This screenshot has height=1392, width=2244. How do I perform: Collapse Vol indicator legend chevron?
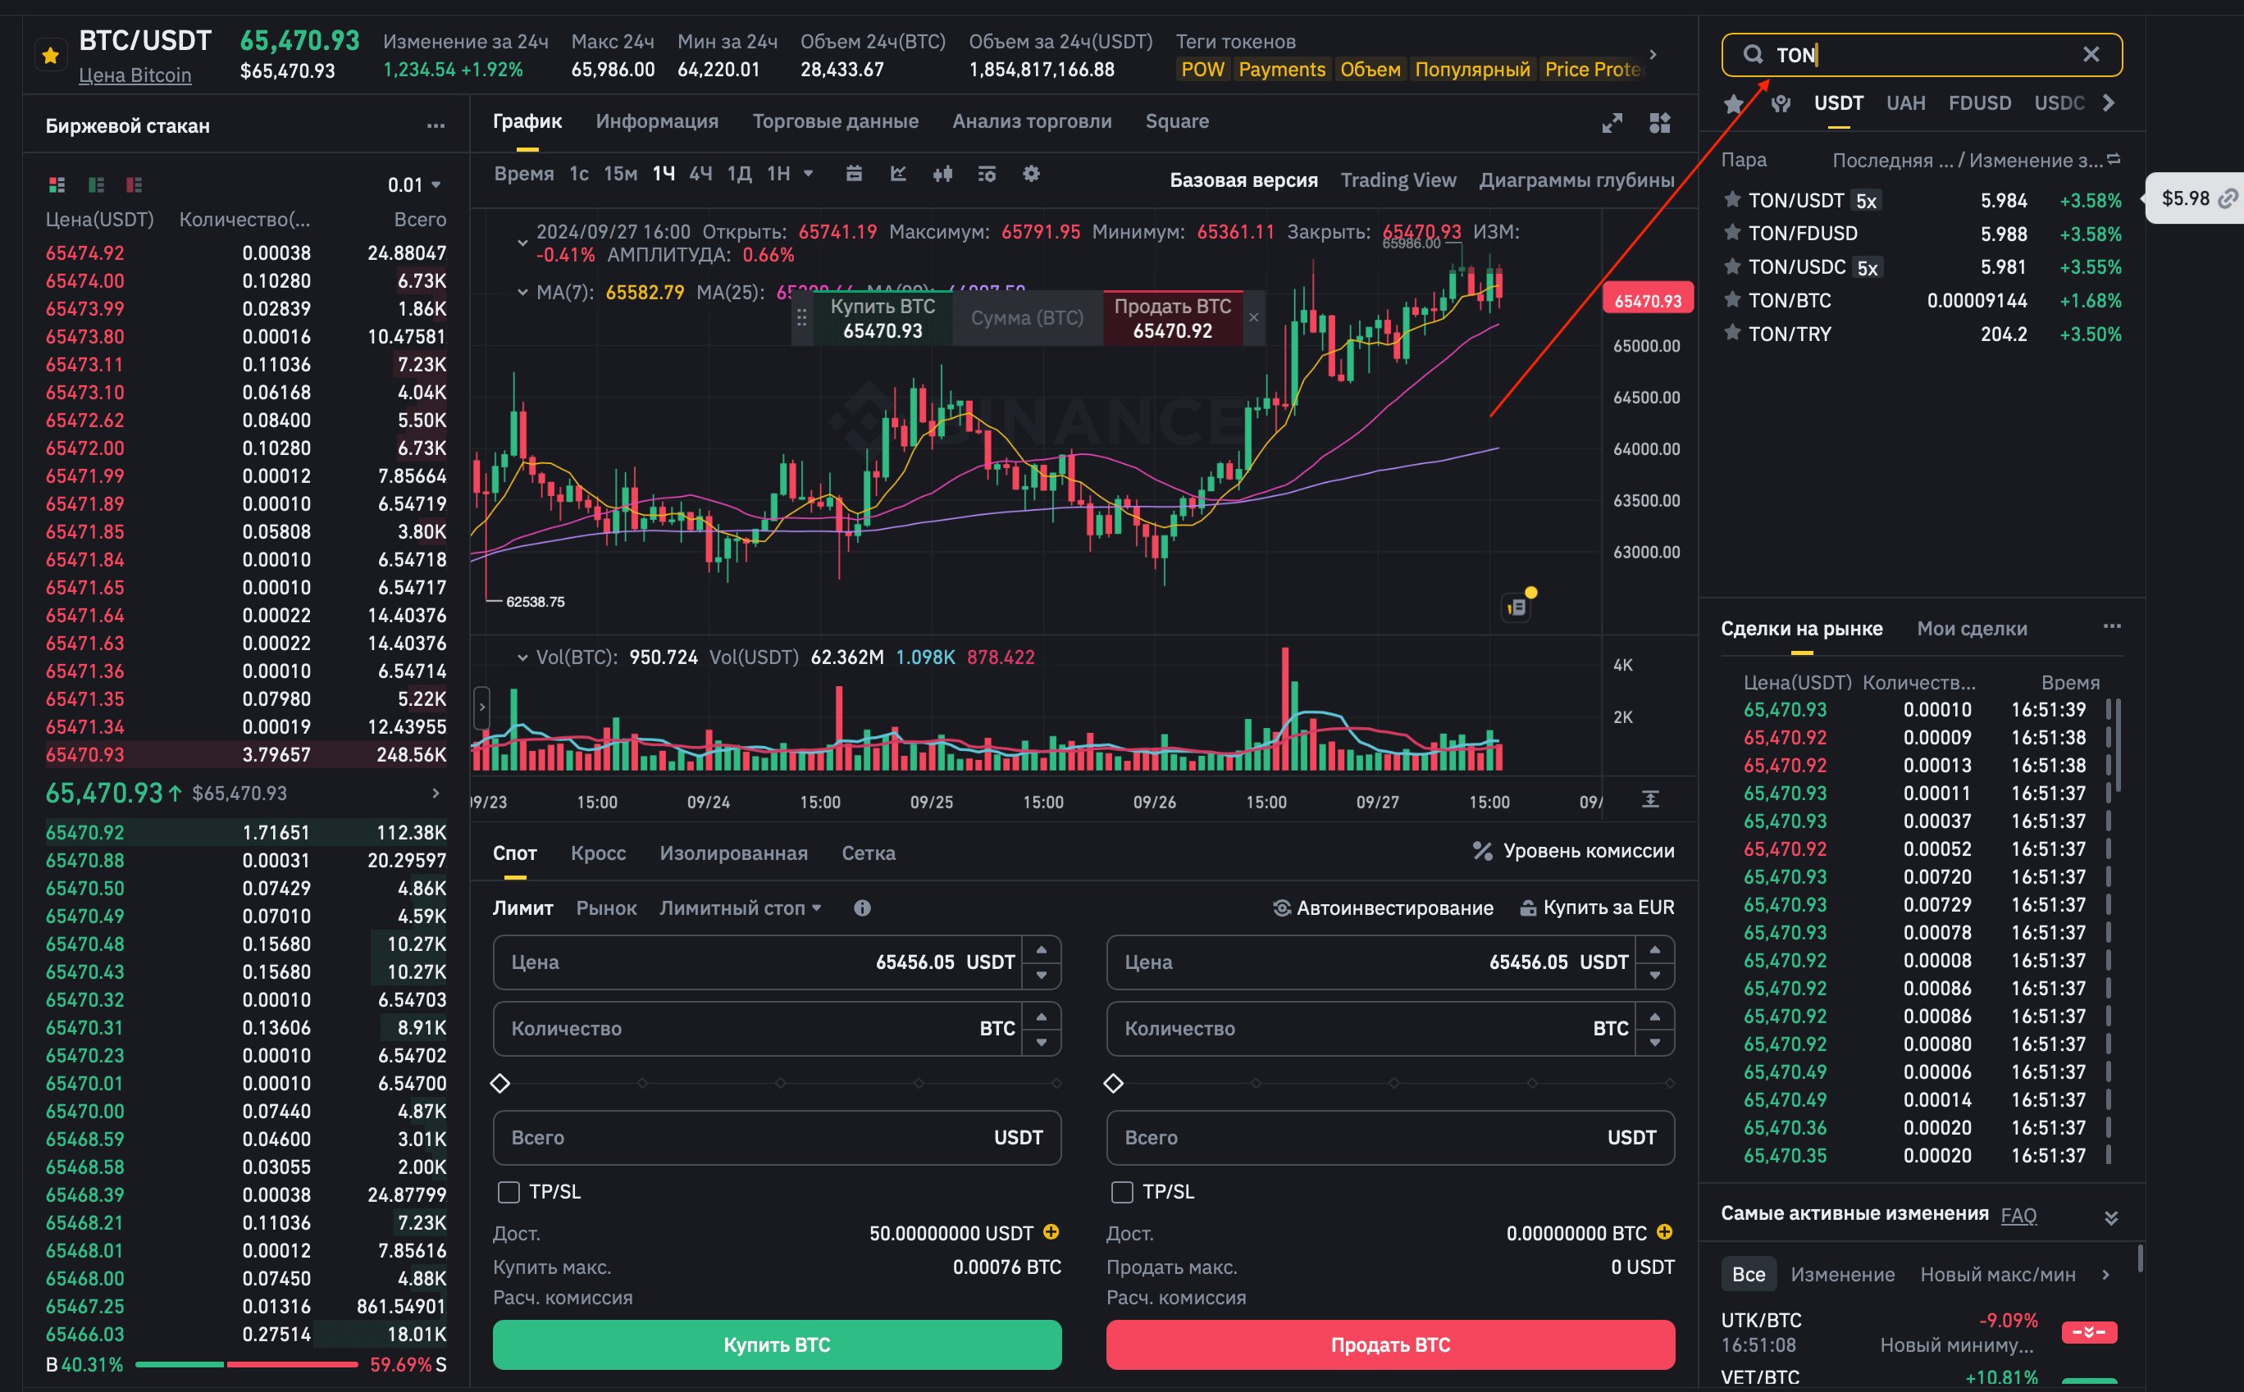[522, 657]
